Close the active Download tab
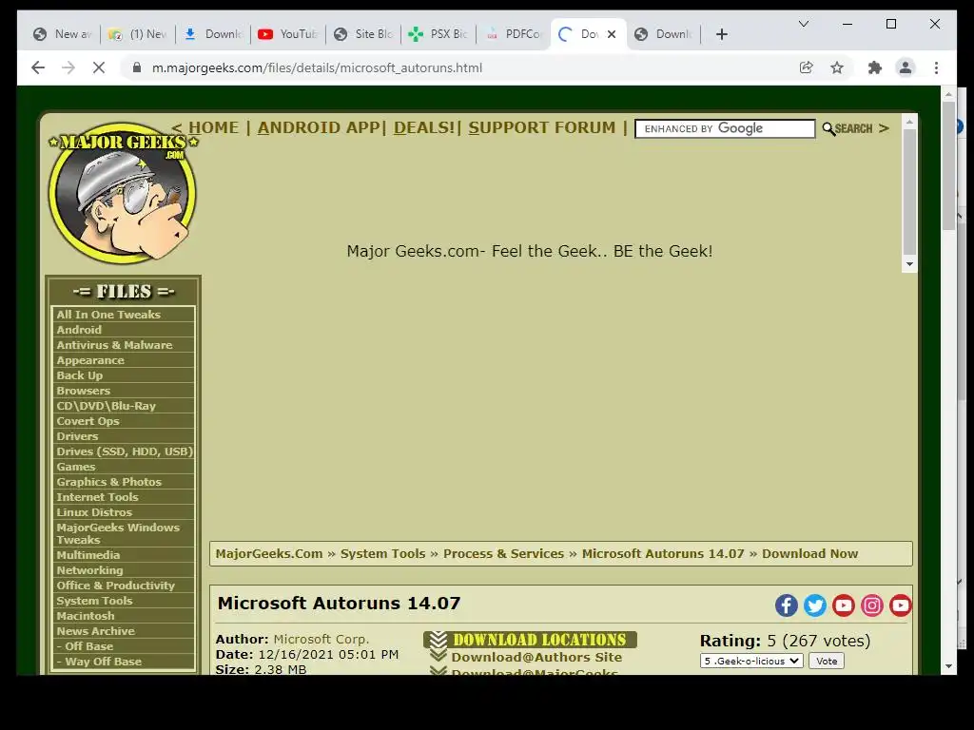This screenshot has width=974, height=730. [x=612, y=34]
